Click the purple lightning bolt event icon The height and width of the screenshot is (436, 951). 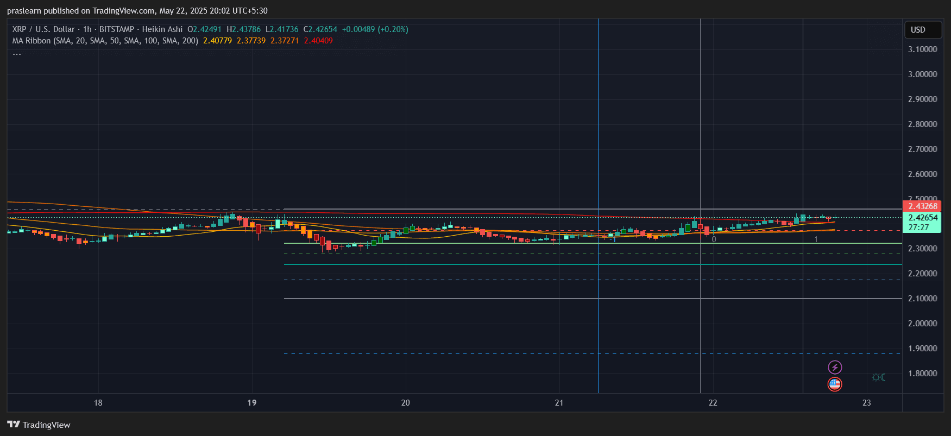[x=835, y=368]
